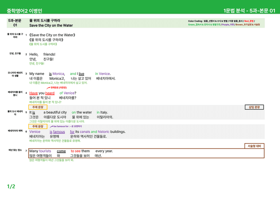The image size is (280, 198).
Task: Click sentence 1 '《Save the City on the Water》'
Action: (52, 35)
